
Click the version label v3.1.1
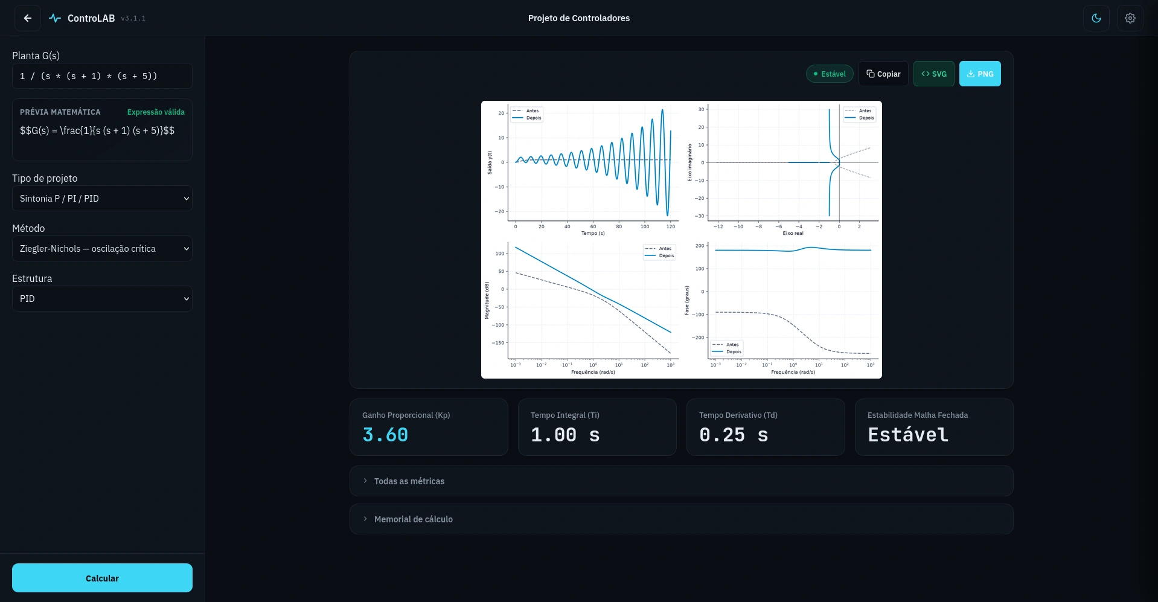point(133,18)
